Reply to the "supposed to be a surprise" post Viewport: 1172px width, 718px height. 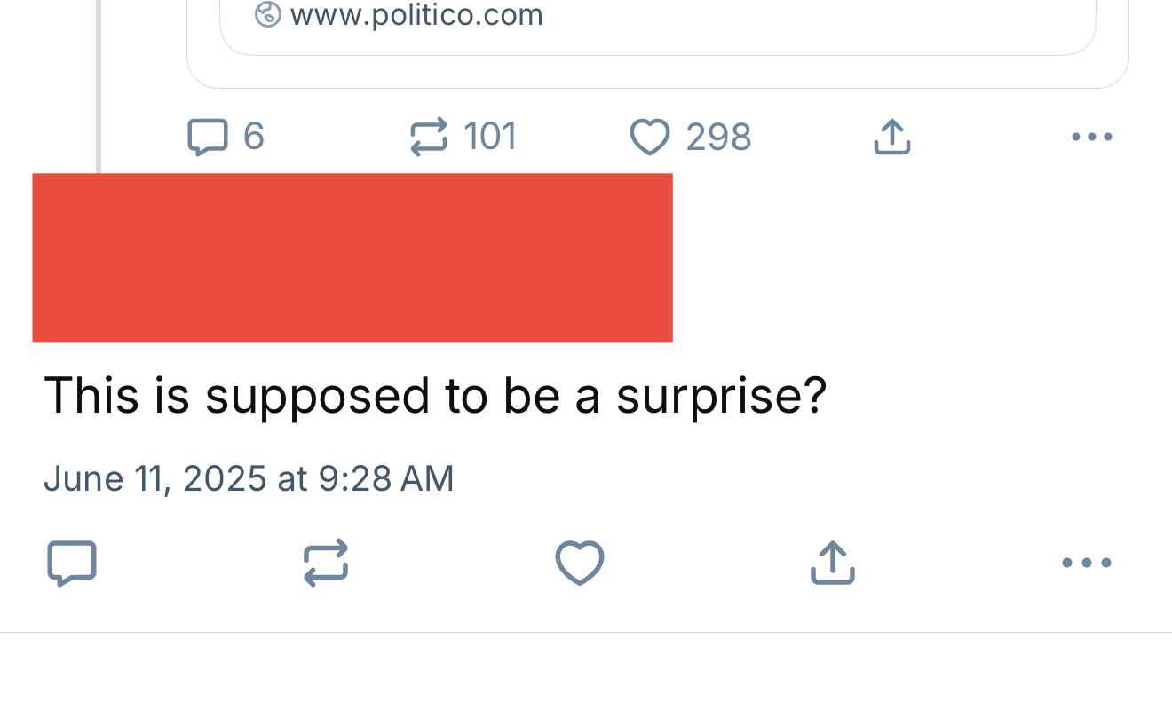pos(71,564)
